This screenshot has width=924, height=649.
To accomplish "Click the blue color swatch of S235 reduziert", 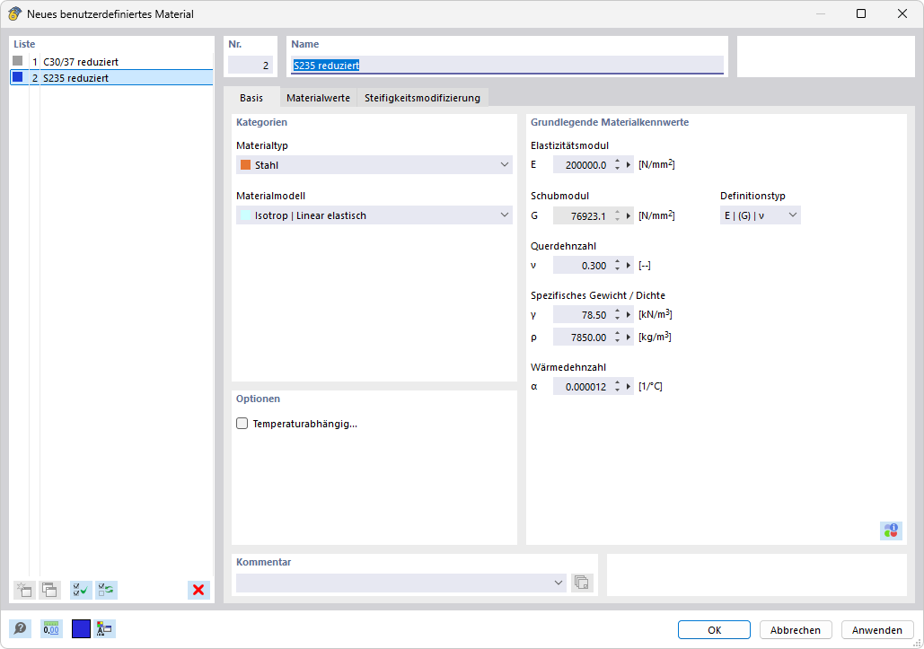I will (18, 77).
